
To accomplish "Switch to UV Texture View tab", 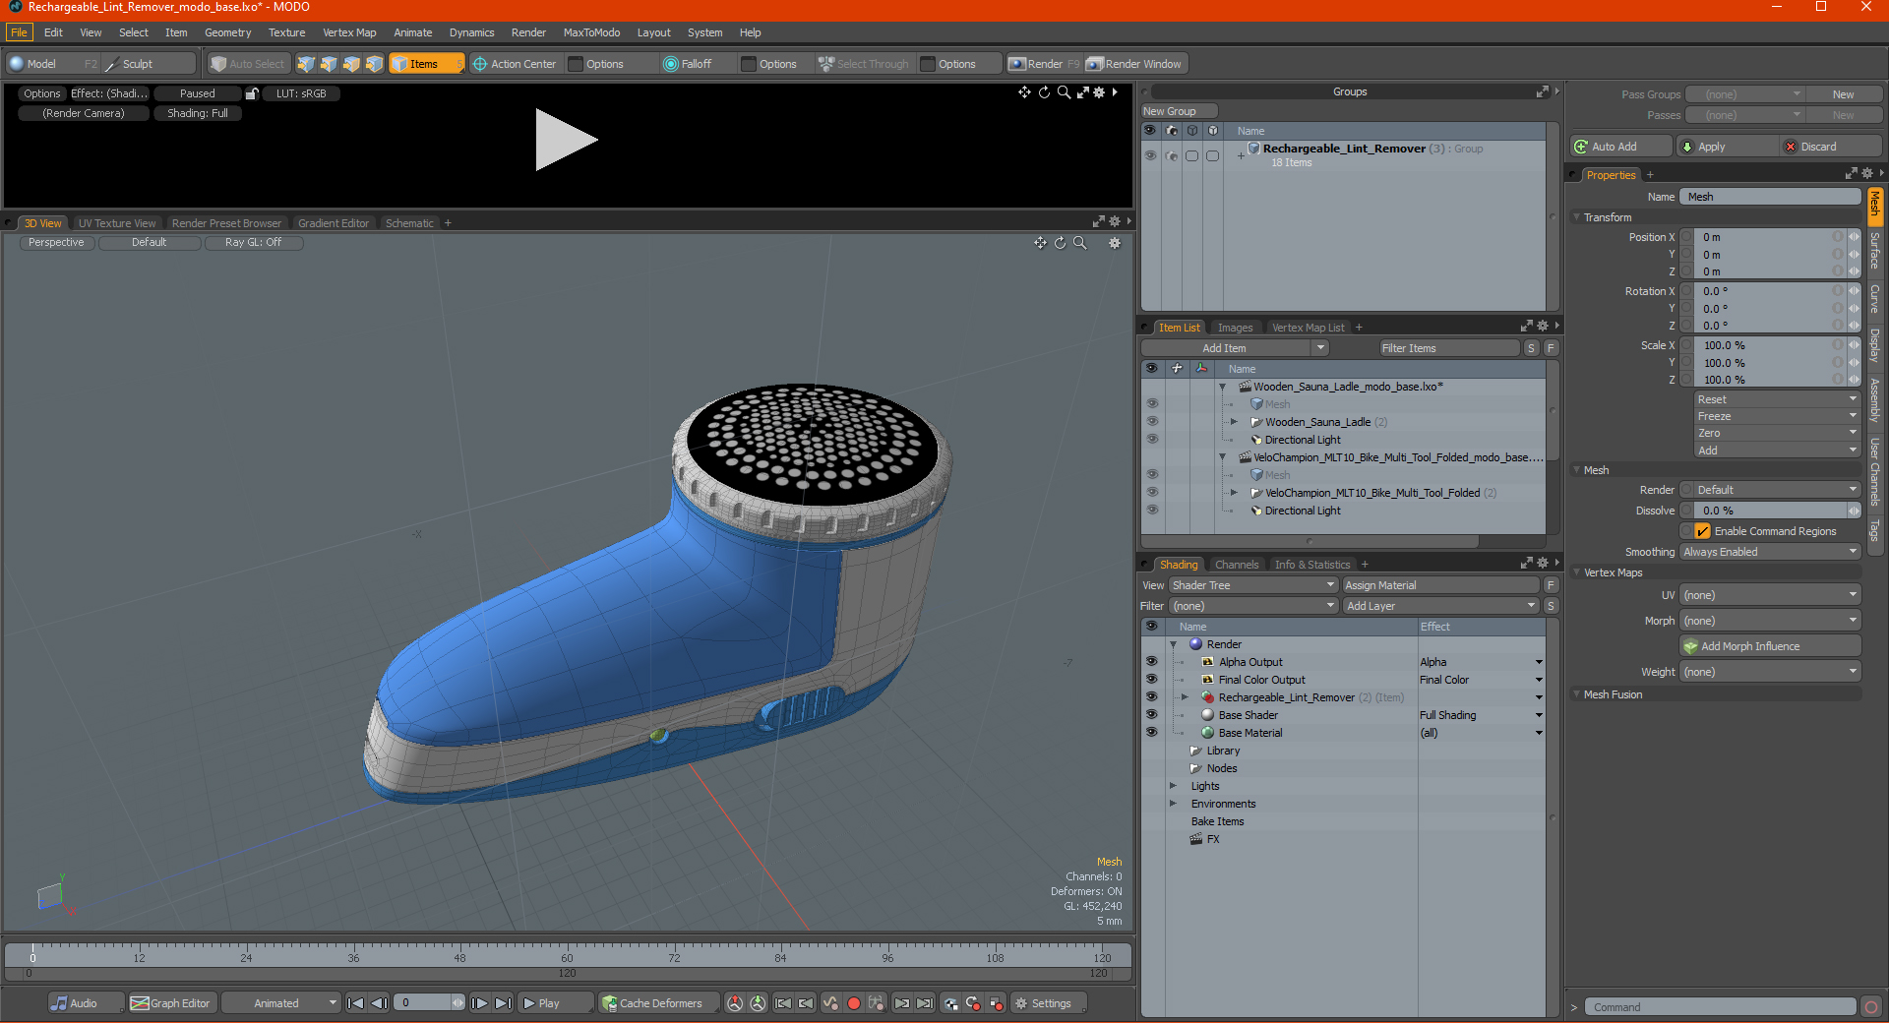I will 116,223.
